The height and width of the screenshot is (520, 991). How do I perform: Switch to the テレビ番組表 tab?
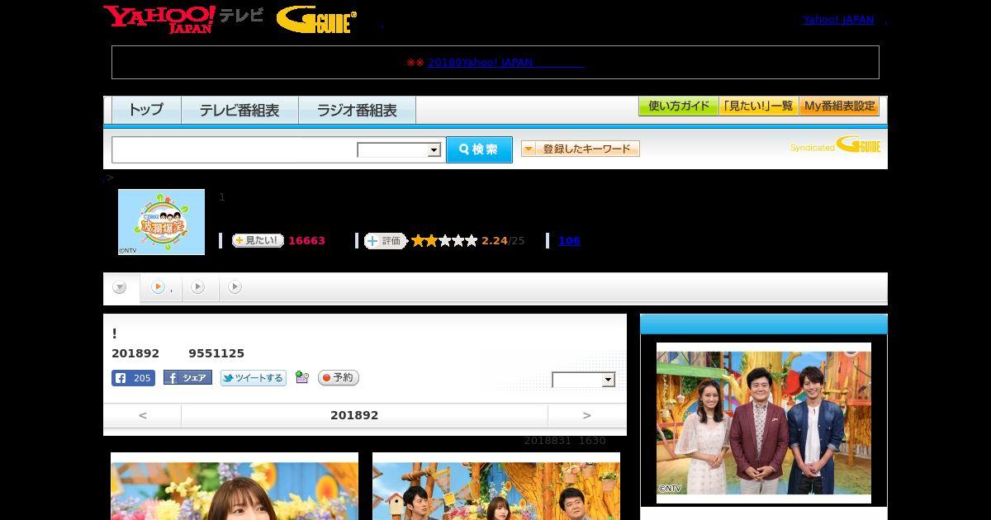click(x=239, y=110)
